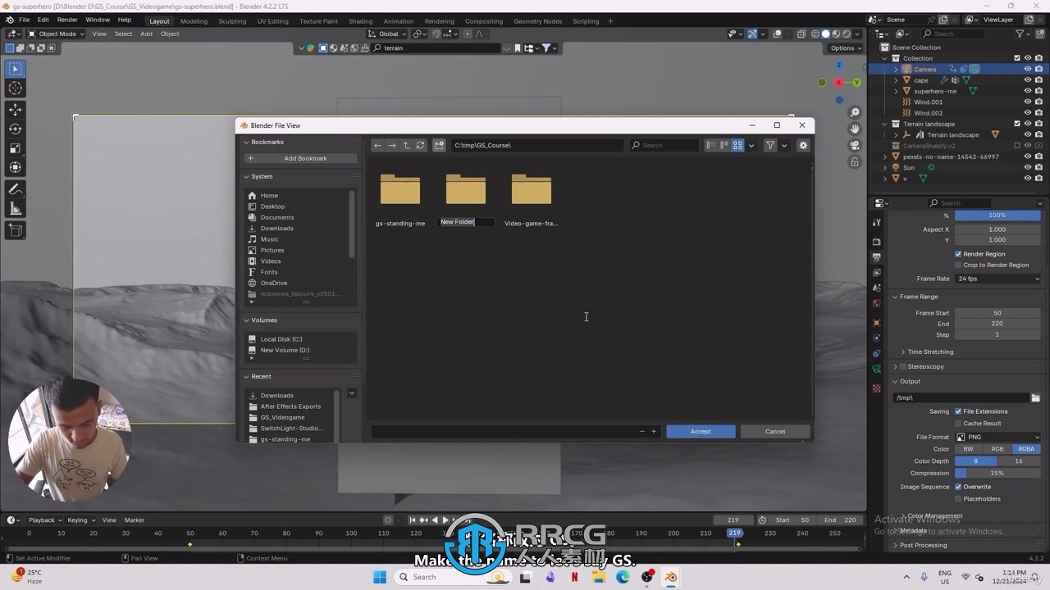Refresh the file list
1050x590 pixels.
point(420,145)
